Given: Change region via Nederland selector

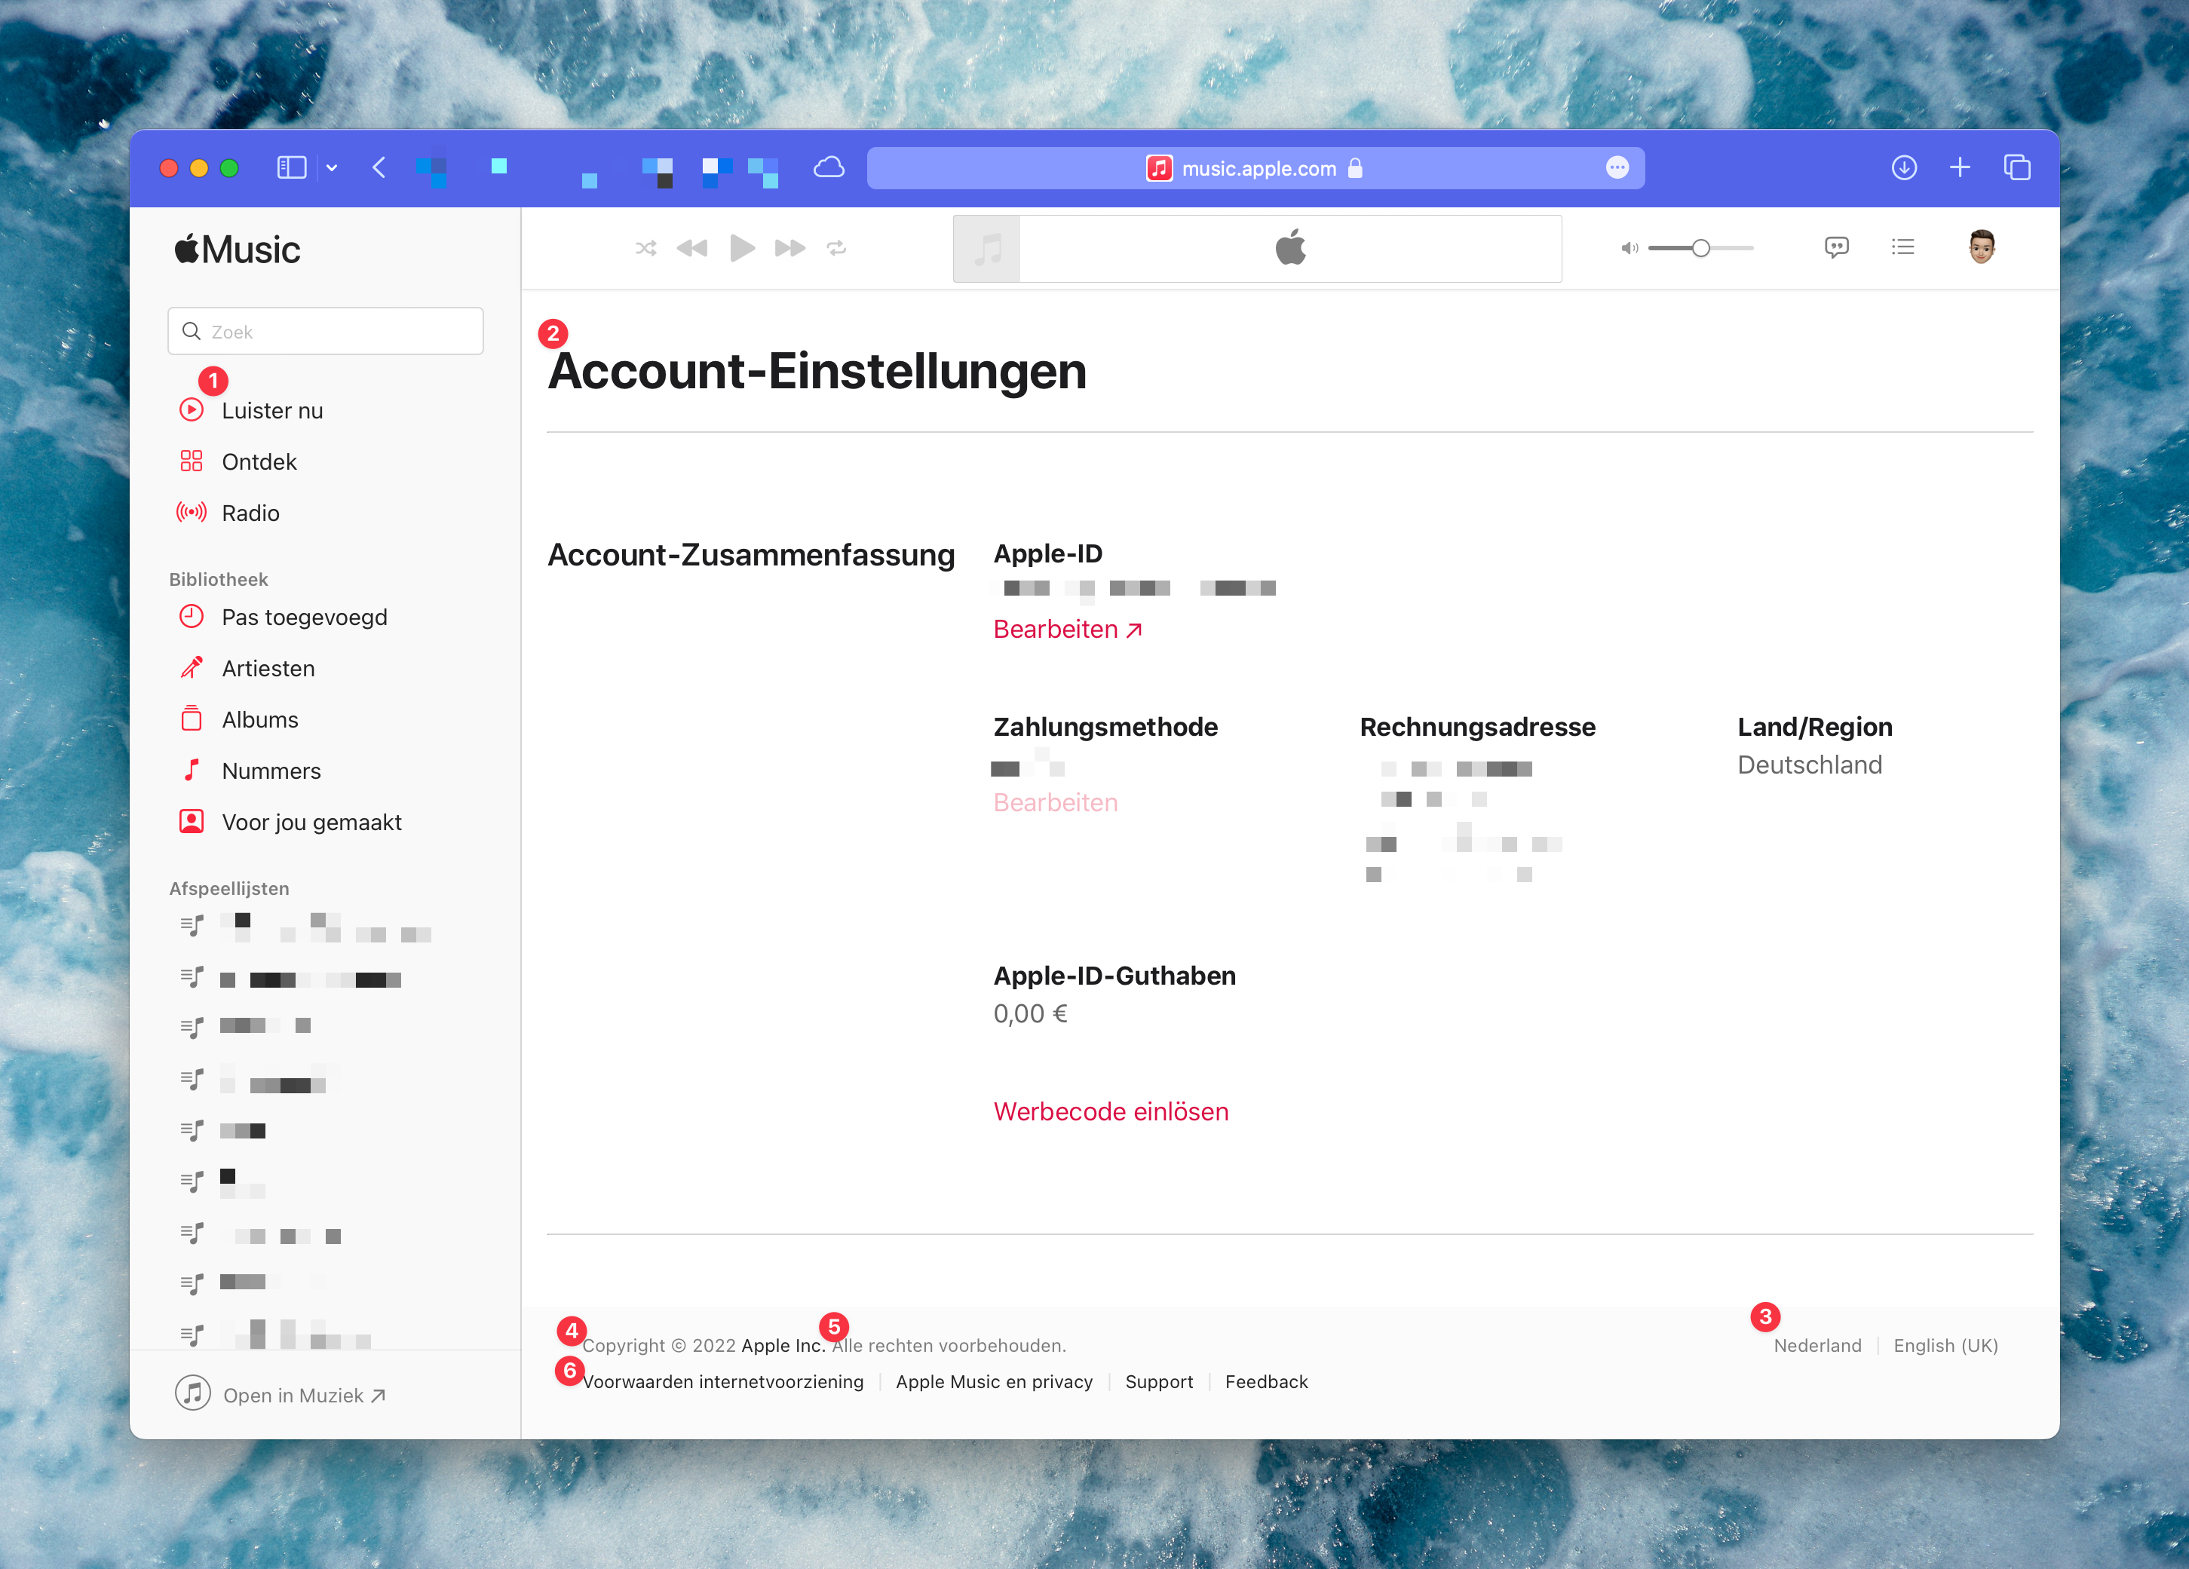Looking at the screenshot, I should [x=1817, y=1345].
